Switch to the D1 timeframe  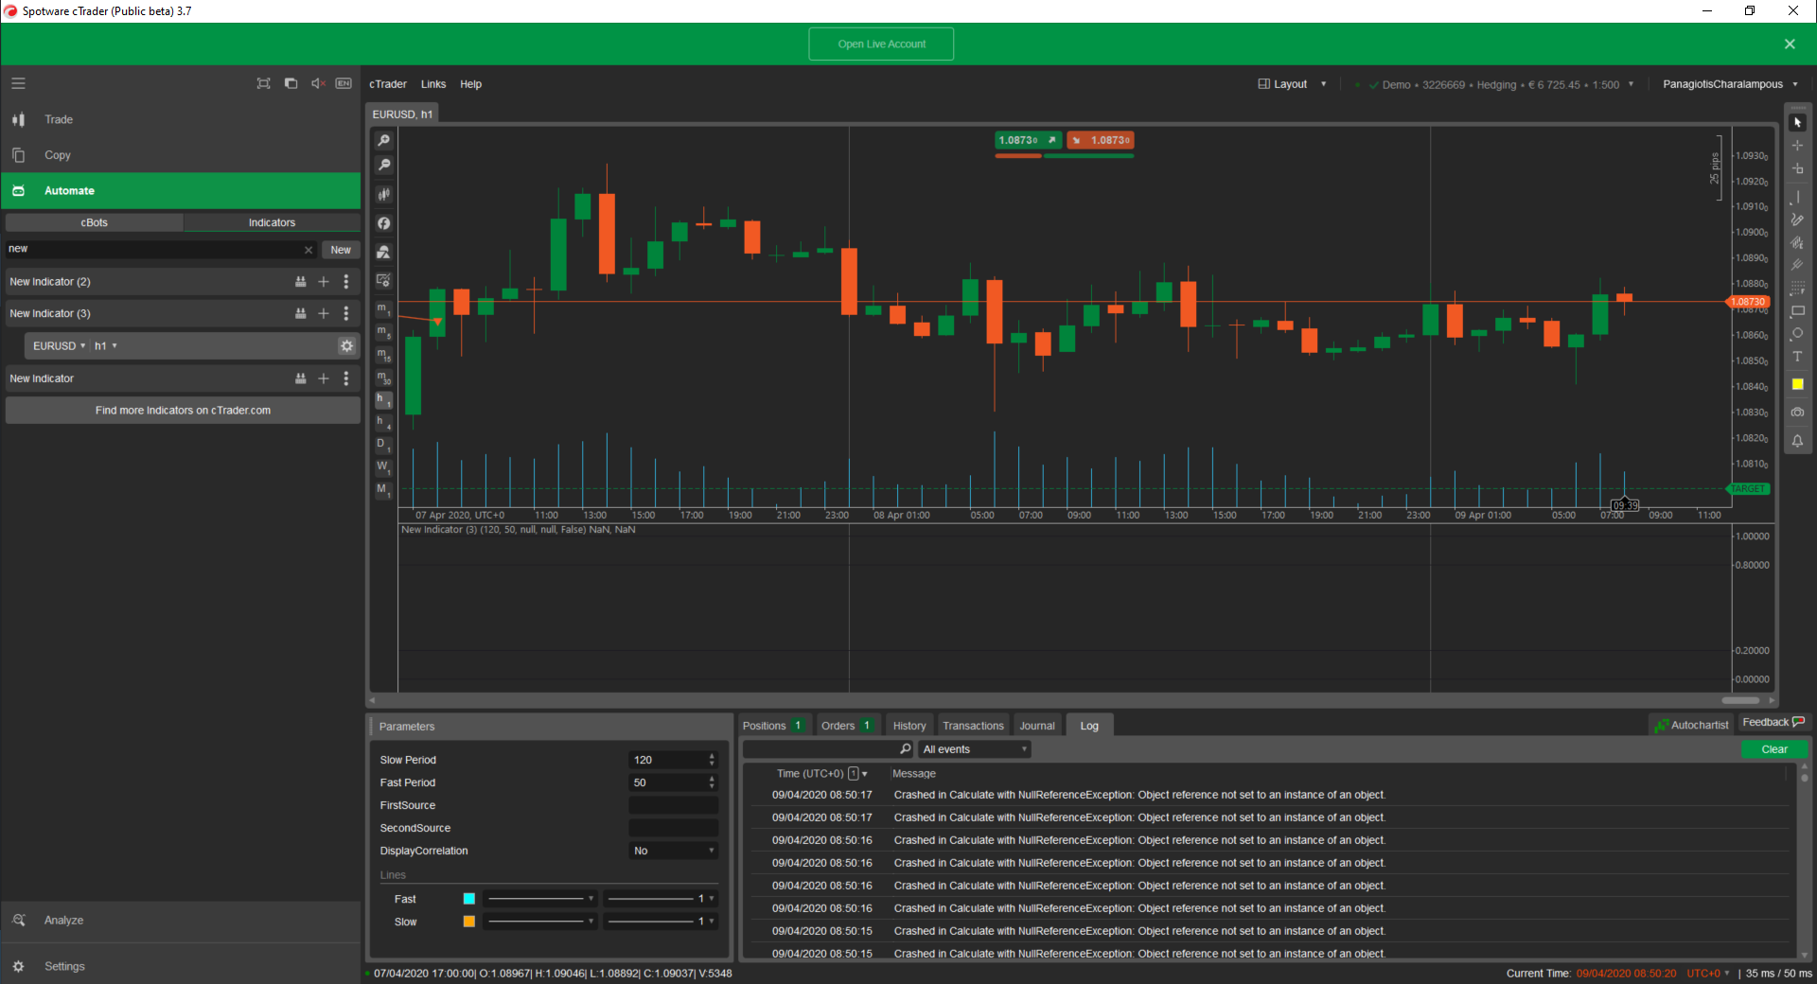pyautogui.click(x=383, y=445)
